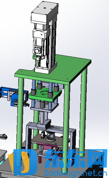109x178 pixels.
Task: Pick the grey plate below the bushings
Action: tap(44, 108)
